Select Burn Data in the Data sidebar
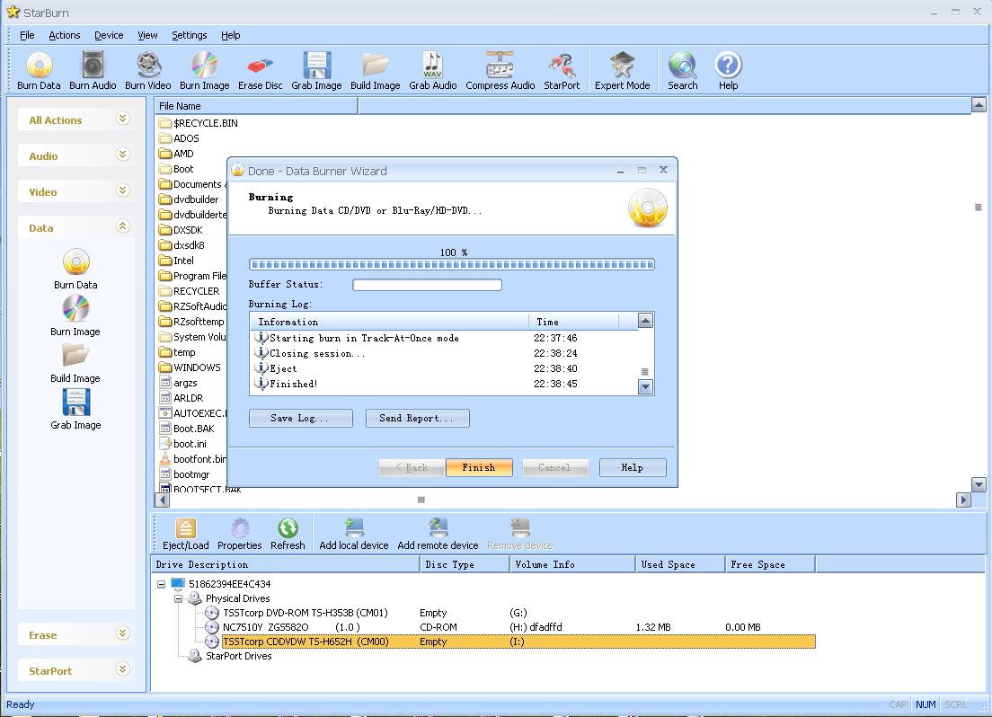Screen dimensions: 992x717 coord(75,270)
